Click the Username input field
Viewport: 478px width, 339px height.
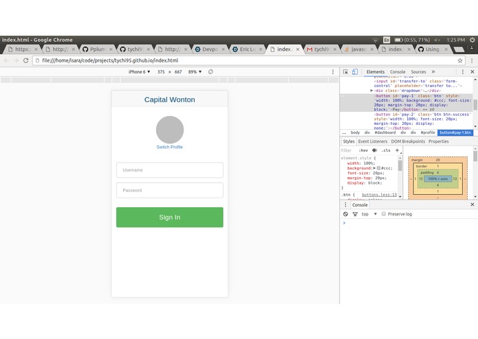pyautogui.click(x=169, y=170)
